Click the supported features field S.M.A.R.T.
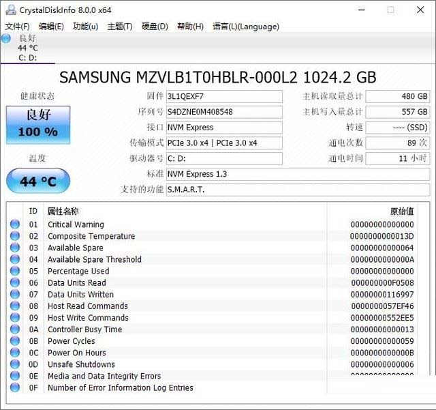Image resolution: width=436 pixels, height=410 pixels. pos(298,190)
